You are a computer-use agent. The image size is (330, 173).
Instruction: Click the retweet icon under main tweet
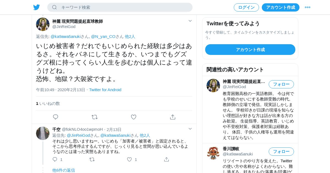coord(95,117)
